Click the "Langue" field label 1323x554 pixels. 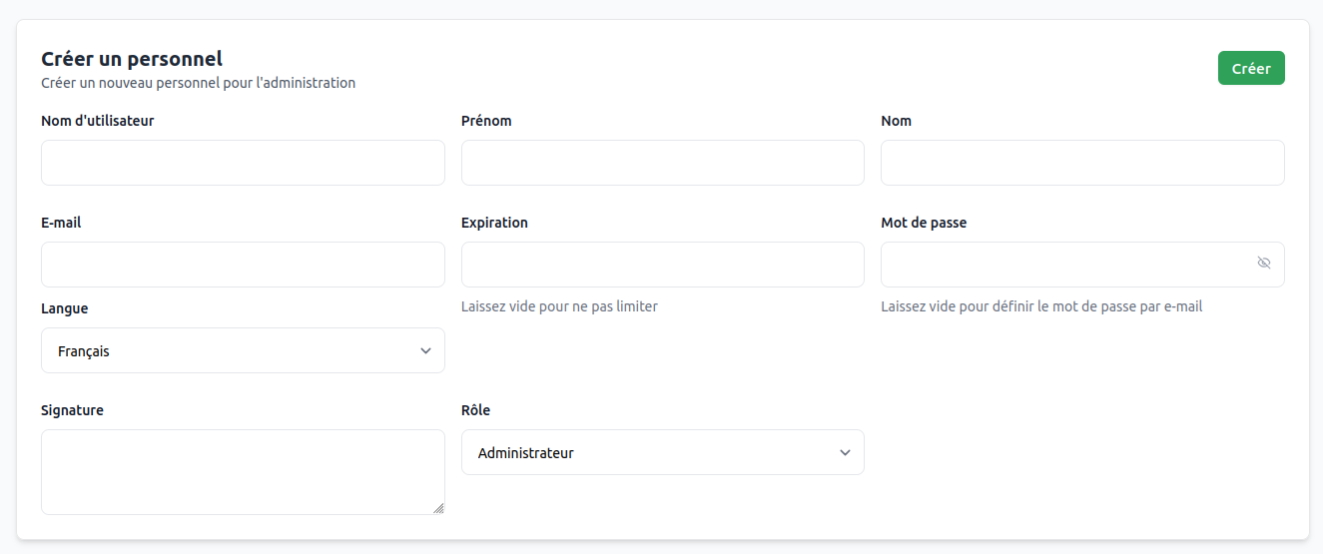65,308
